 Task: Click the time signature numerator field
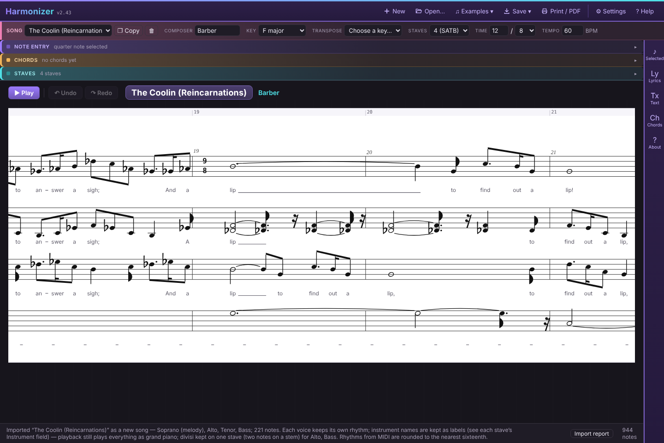tap(498, 31)
